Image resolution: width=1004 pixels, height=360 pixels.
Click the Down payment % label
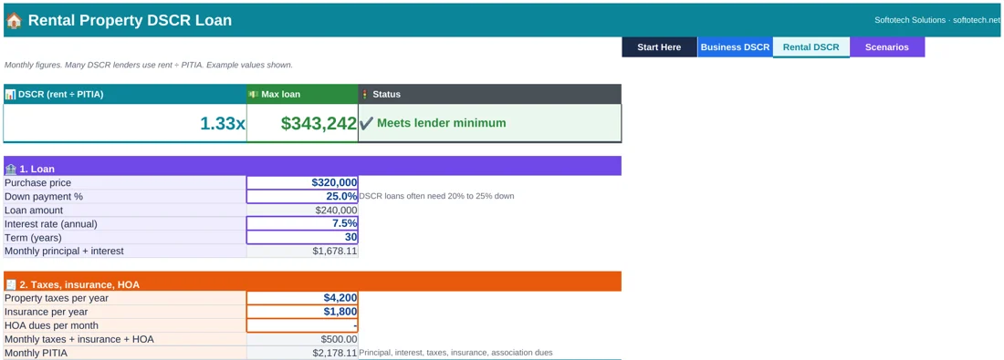(44, 196)
